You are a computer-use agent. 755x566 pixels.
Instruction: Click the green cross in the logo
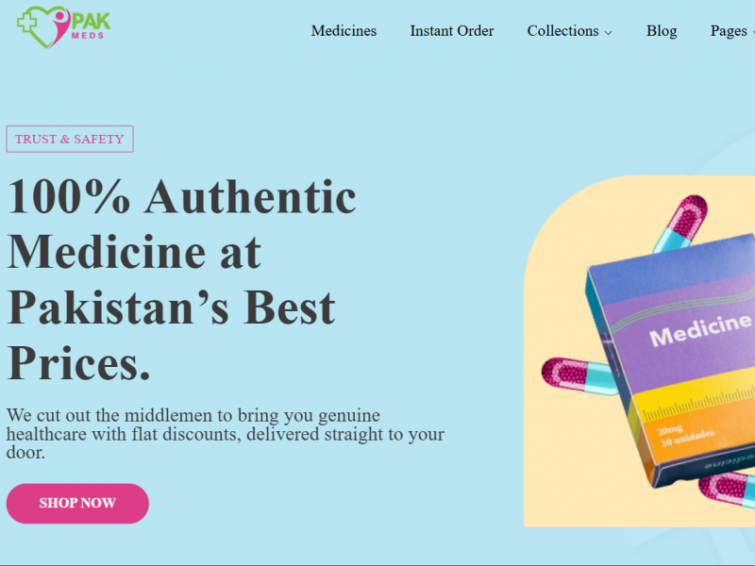(26, 22)
